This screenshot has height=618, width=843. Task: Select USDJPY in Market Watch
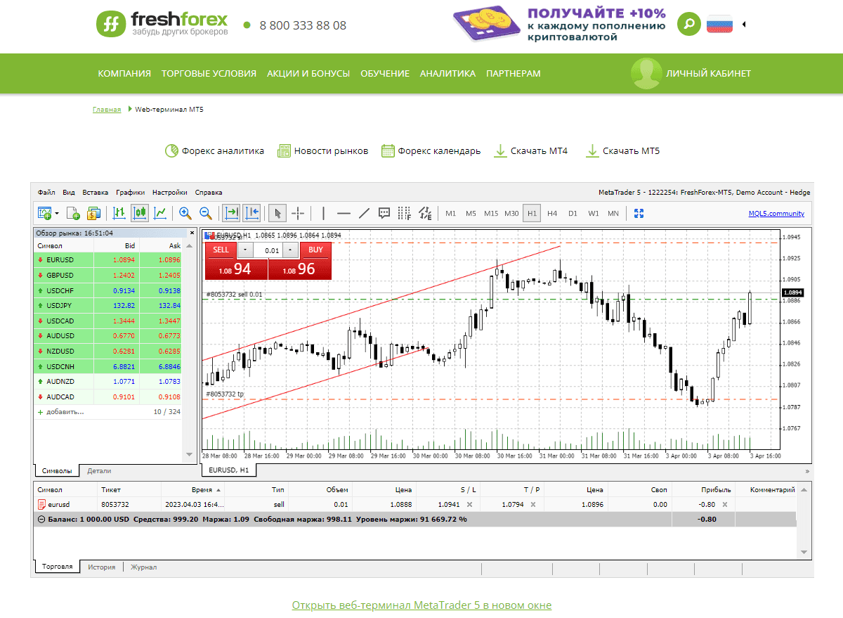point(107,306)
